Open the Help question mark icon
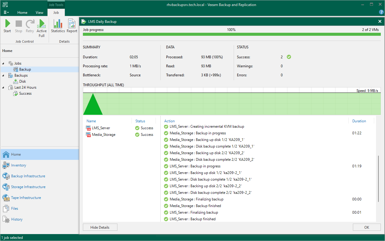The width and height of the screenshot is (385, 241). 381,12
